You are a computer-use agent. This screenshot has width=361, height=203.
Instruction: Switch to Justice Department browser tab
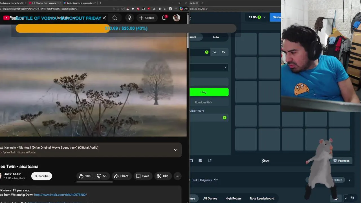pyautogui.click(x=80, y=3)
